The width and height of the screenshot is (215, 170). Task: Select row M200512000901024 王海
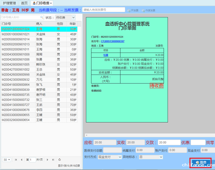pyautogui.click(x=39, y=29)
